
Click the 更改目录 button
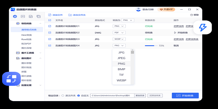[140, 96]
